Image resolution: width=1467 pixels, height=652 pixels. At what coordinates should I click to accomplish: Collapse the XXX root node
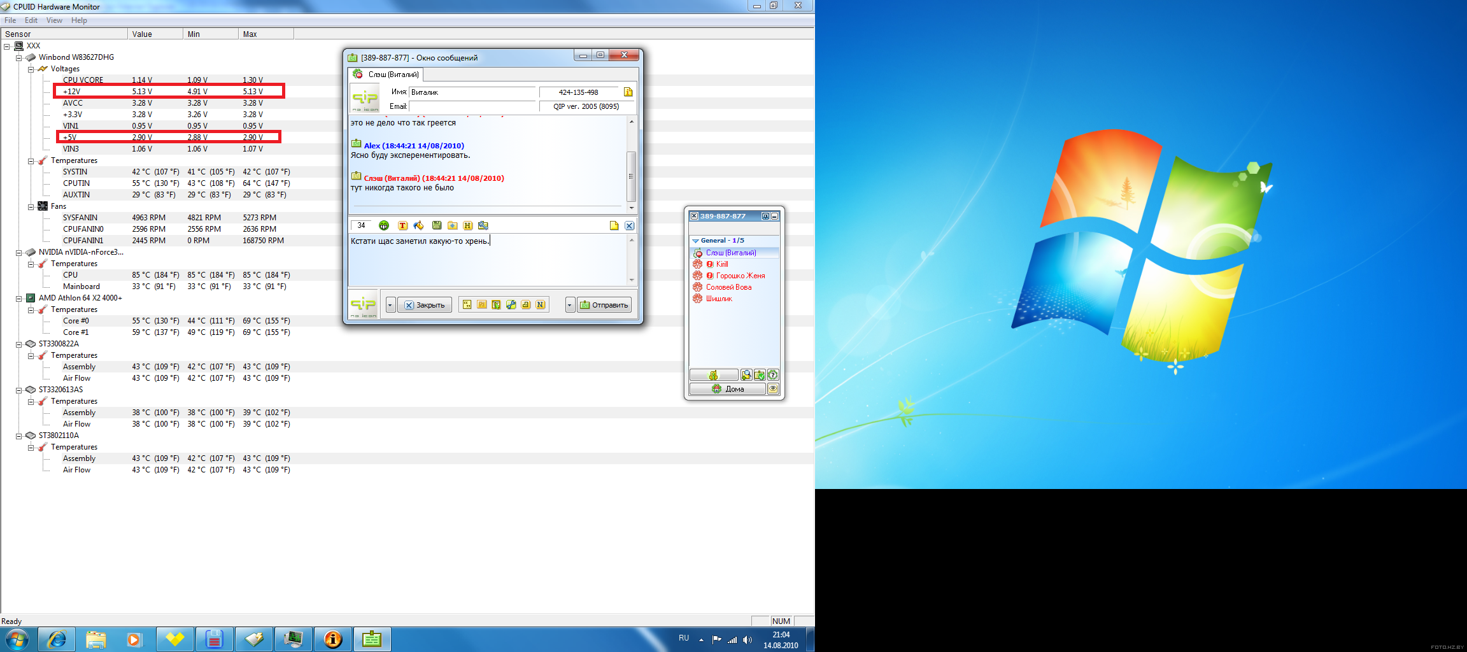(6, 46)
